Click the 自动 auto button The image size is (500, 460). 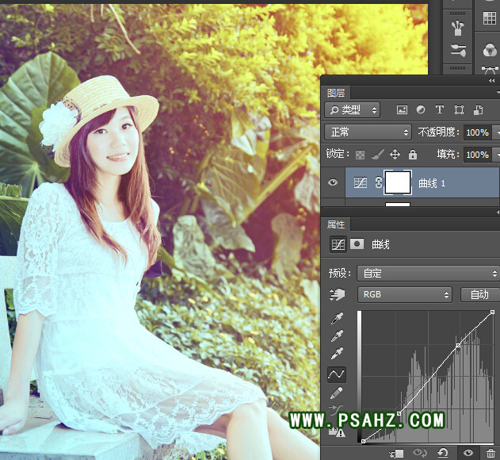pyautogui.click(x=479, y=294)
